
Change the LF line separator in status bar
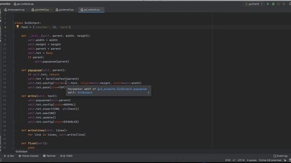[234, 160]
